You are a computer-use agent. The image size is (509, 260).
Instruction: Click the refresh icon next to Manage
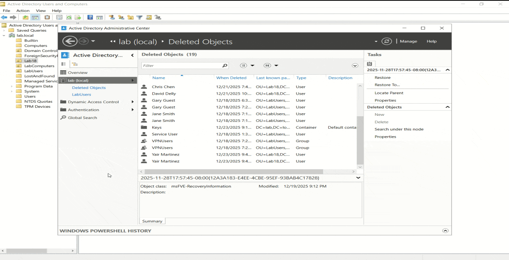(386, 41)
